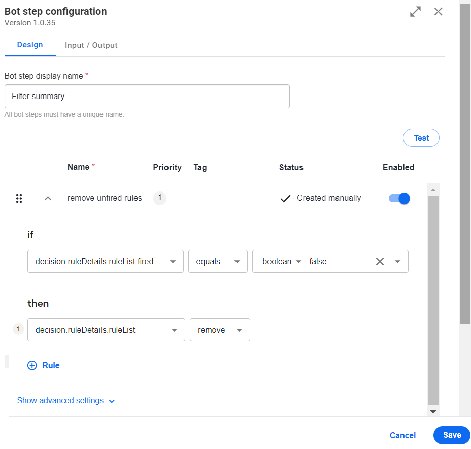The height and width of the screenshot is (449, 471).
Task: Clear the false value with the X icon
Action: (x=380, y=262)
